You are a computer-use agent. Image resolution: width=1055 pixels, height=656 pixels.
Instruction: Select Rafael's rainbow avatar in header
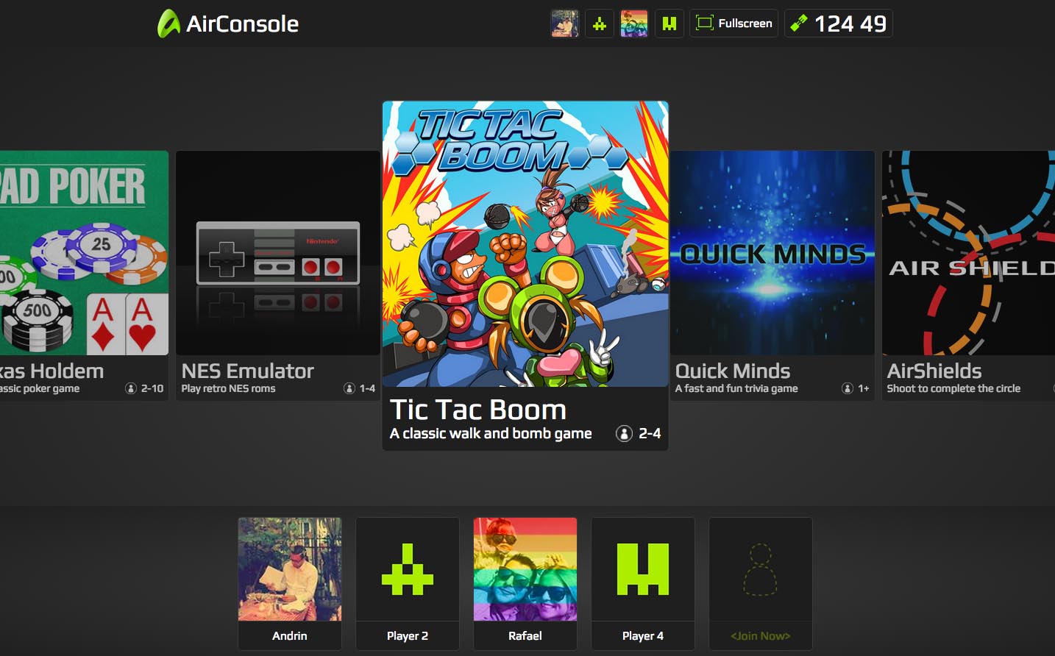[634, 24]
